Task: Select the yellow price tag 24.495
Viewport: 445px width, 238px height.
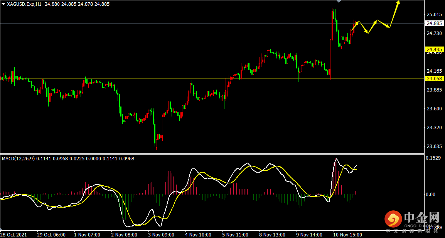Action: tap(434, 49)
